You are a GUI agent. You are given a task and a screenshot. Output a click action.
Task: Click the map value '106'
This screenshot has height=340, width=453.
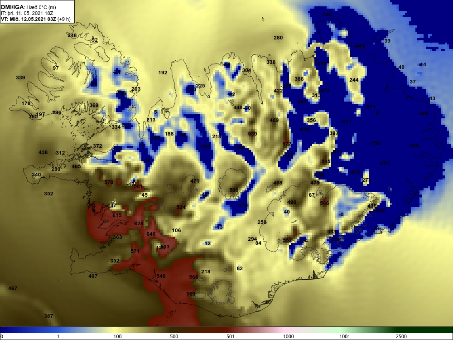point(177,231)
